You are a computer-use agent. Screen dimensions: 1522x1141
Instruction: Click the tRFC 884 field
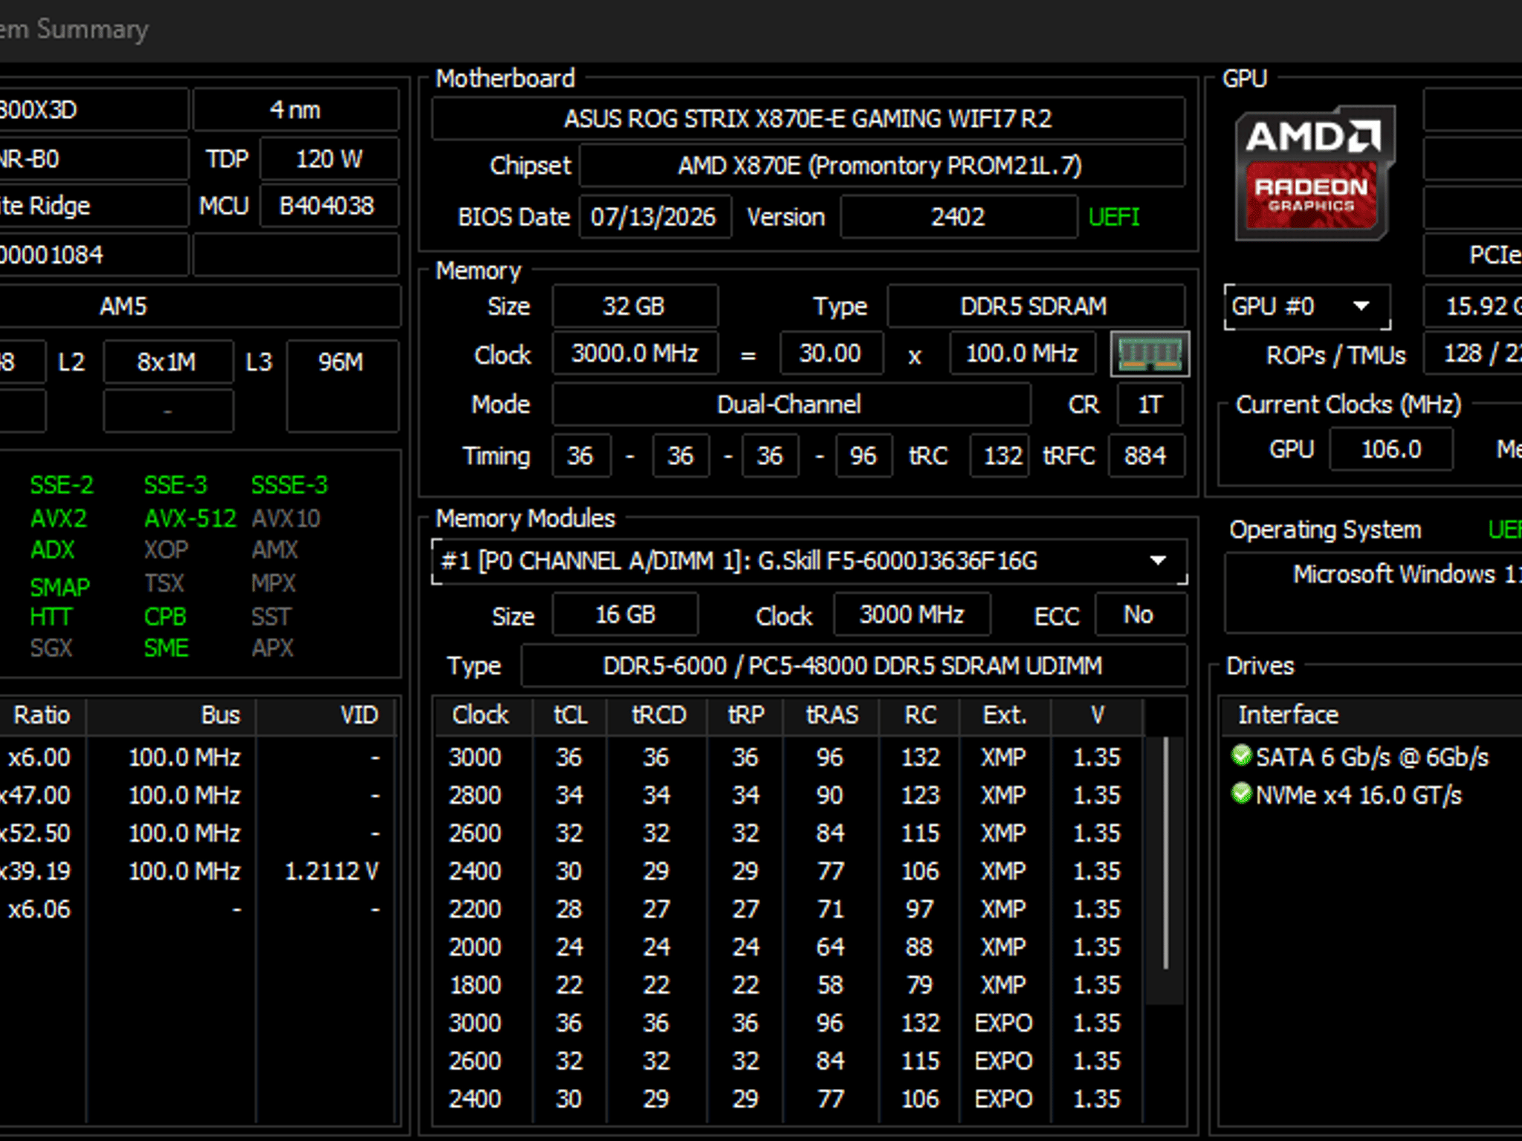1146,455
